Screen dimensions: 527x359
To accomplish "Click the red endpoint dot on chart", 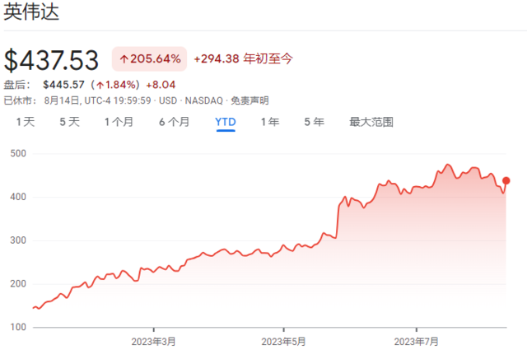I will point(506,181).
